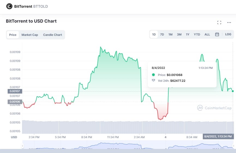The height and width of the screenshot is (153, 236).
Task: Click the volume icon beside Vol 24h
Action: pyautogui.click(x=153, y=80)
